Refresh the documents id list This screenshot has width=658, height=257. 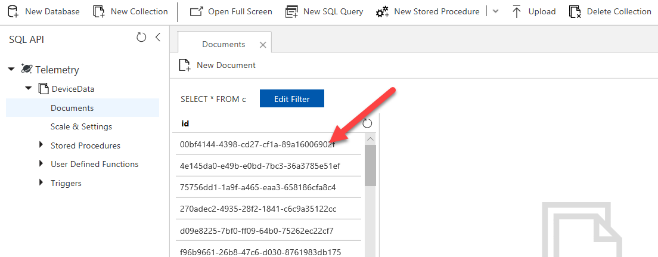click(x=367, y=123)
